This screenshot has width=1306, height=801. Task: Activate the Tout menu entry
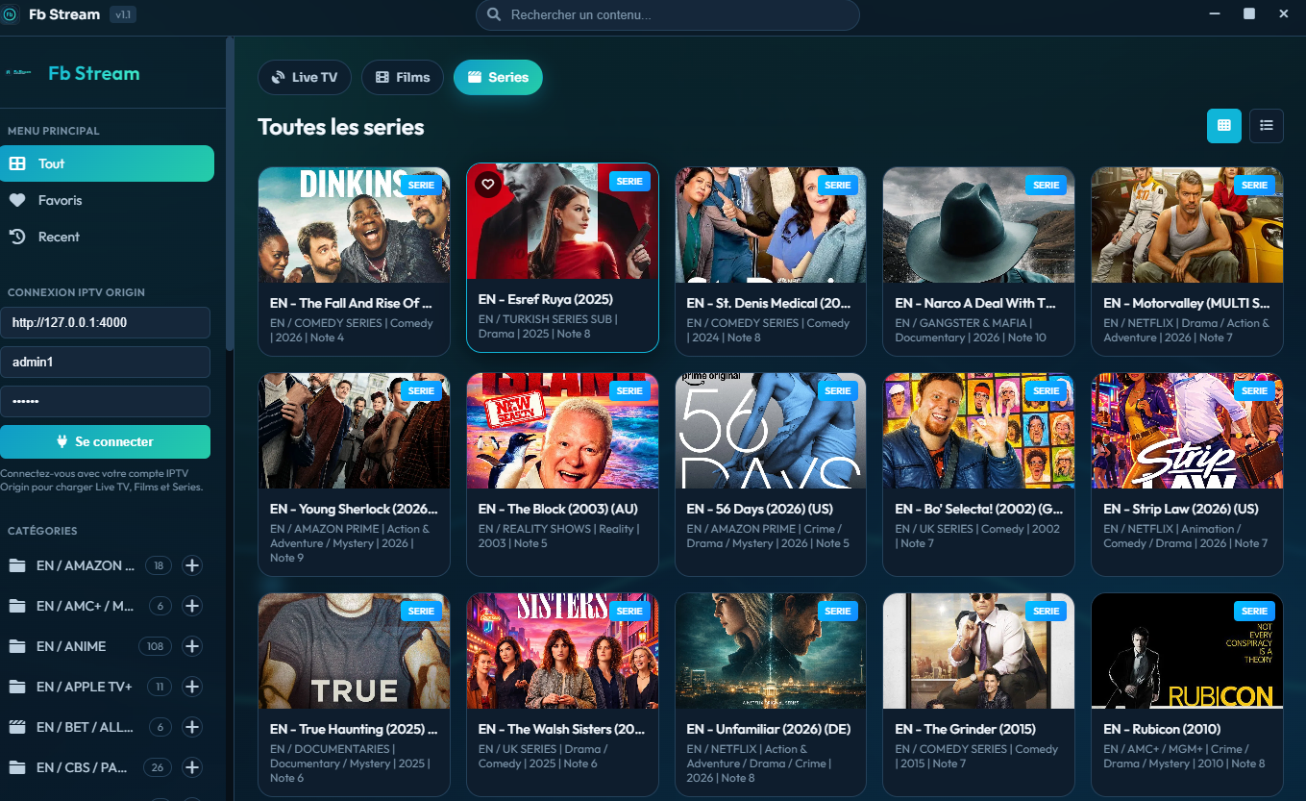click(107, 163)
